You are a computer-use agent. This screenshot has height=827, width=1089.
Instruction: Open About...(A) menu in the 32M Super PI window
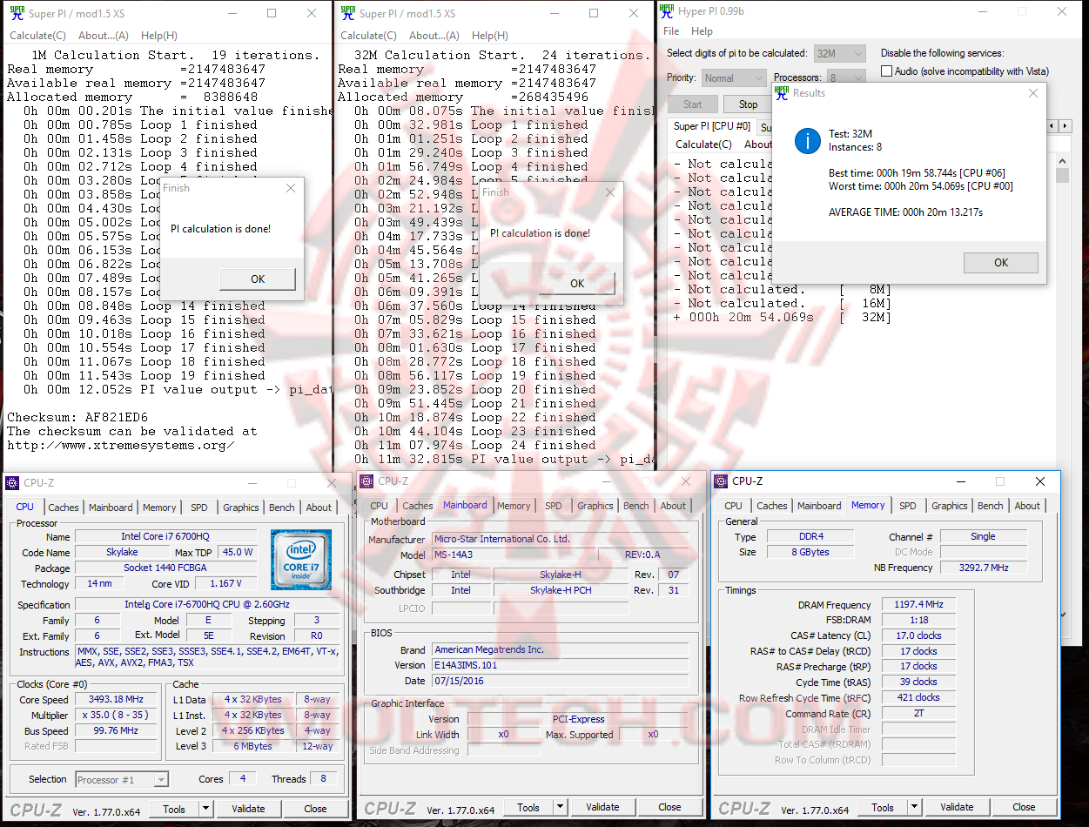tap(434, 36)
